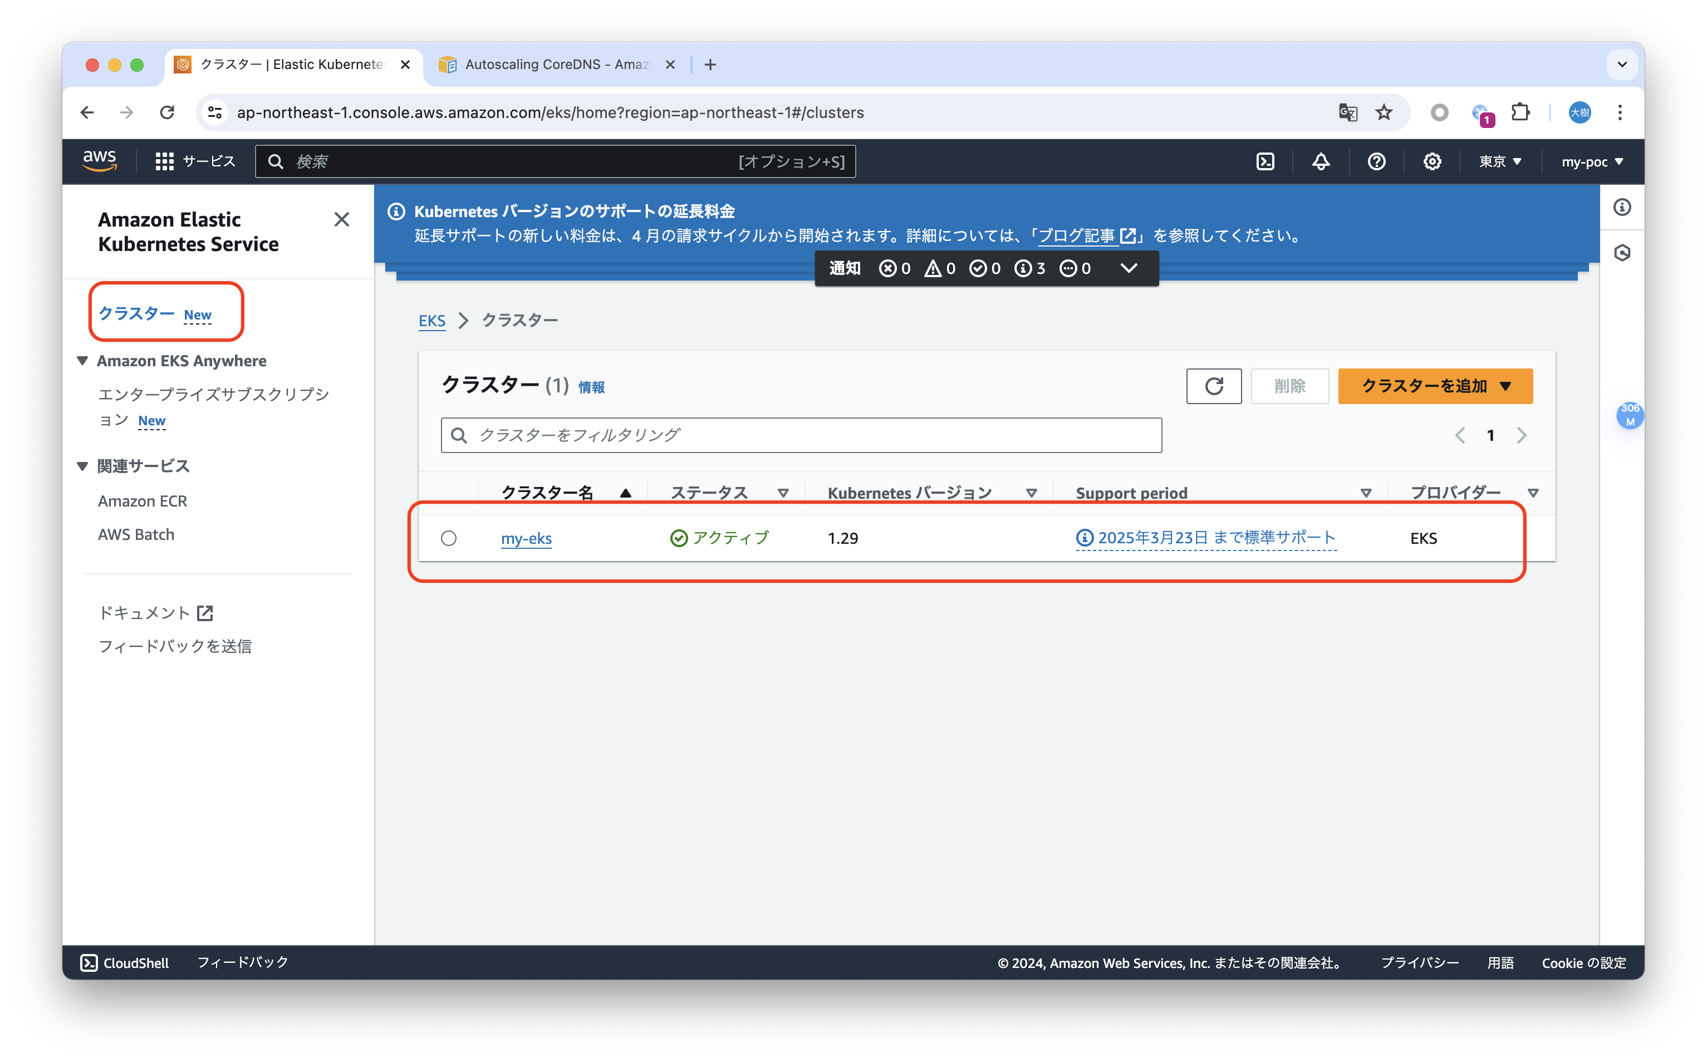1707x1062 pixels.
Task: Open the notifications bell icon
Action: tap(1321, 161)
